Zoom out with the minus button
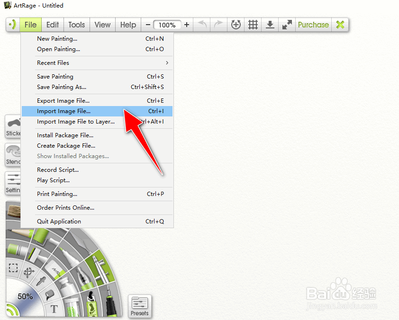 coord(148,25)
